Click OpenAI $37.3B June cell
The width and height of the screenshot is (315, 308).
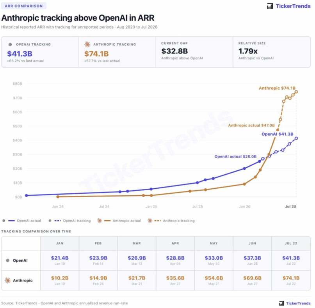click(252, 260)
